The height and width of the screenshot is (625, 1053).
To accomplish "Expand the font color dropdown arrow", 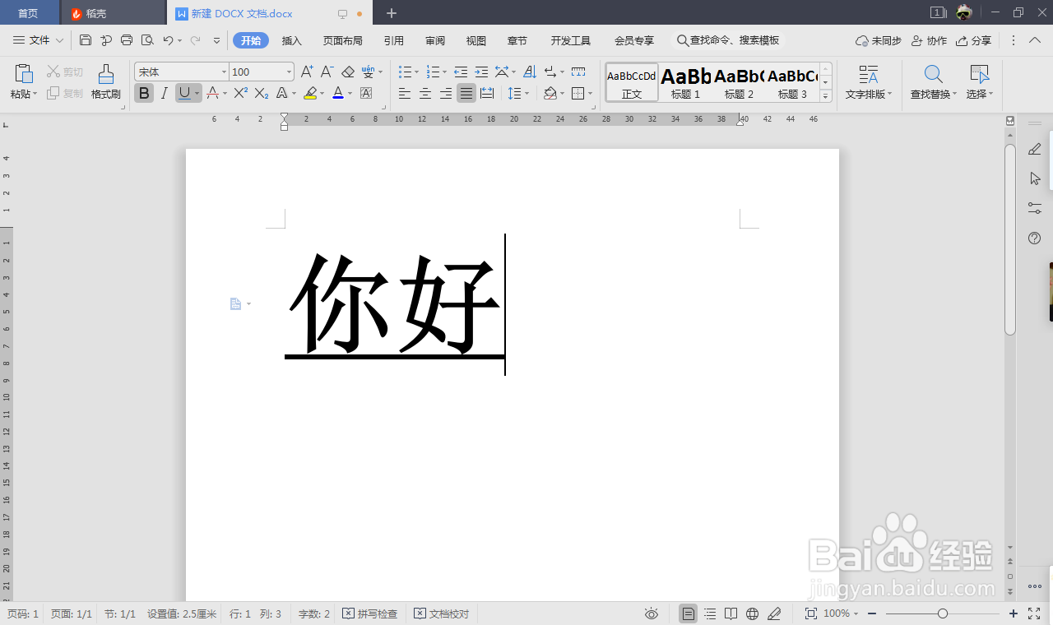I will (350, 94).
